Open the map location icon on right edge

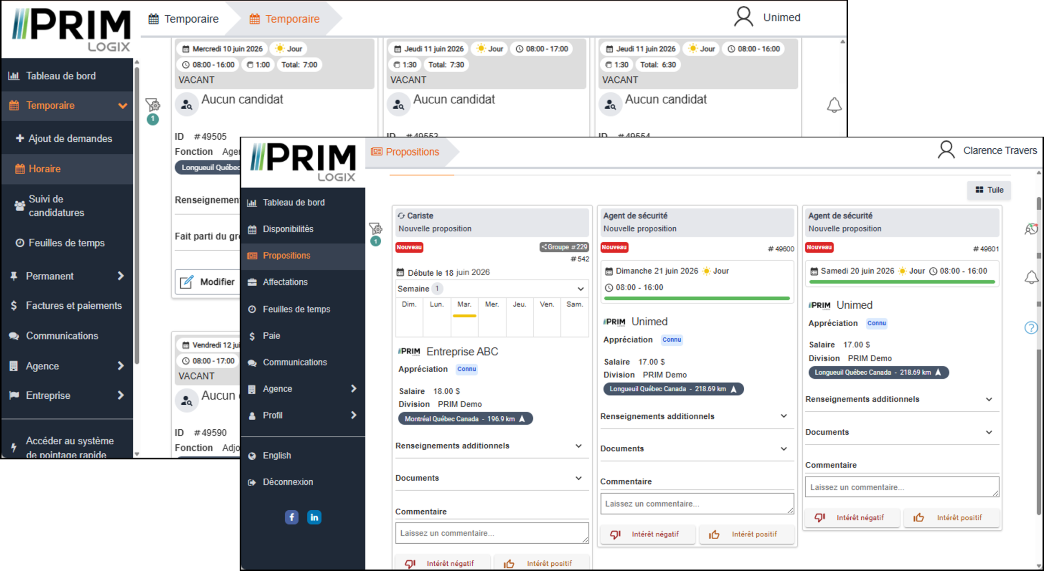[x=1031, y=229]
